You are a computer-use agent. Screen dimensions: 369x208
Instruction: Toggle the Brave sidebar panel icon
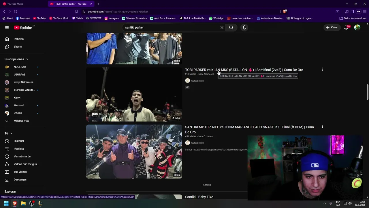[352, 12]
